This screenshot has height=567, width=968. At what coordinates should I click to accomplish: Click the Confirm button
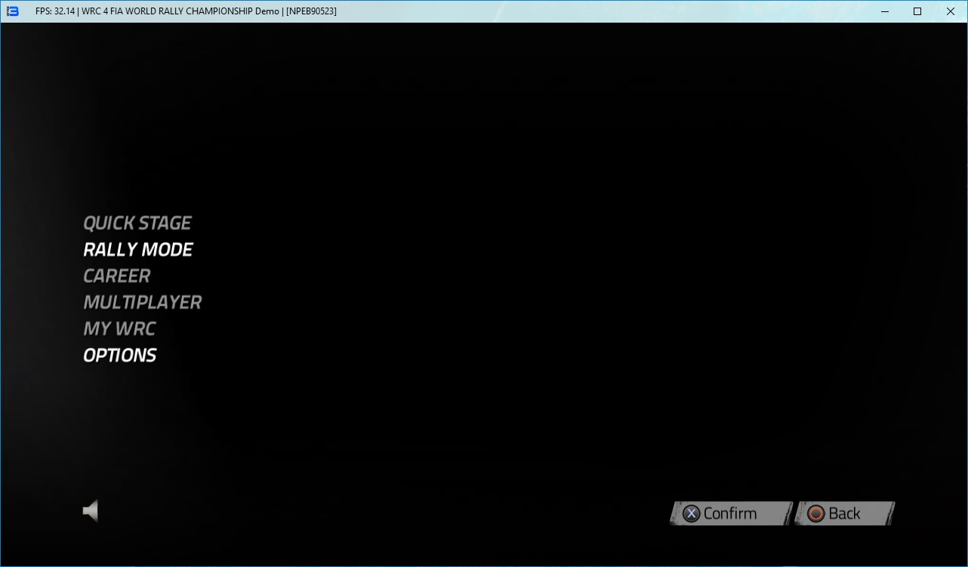click(731, 513)
